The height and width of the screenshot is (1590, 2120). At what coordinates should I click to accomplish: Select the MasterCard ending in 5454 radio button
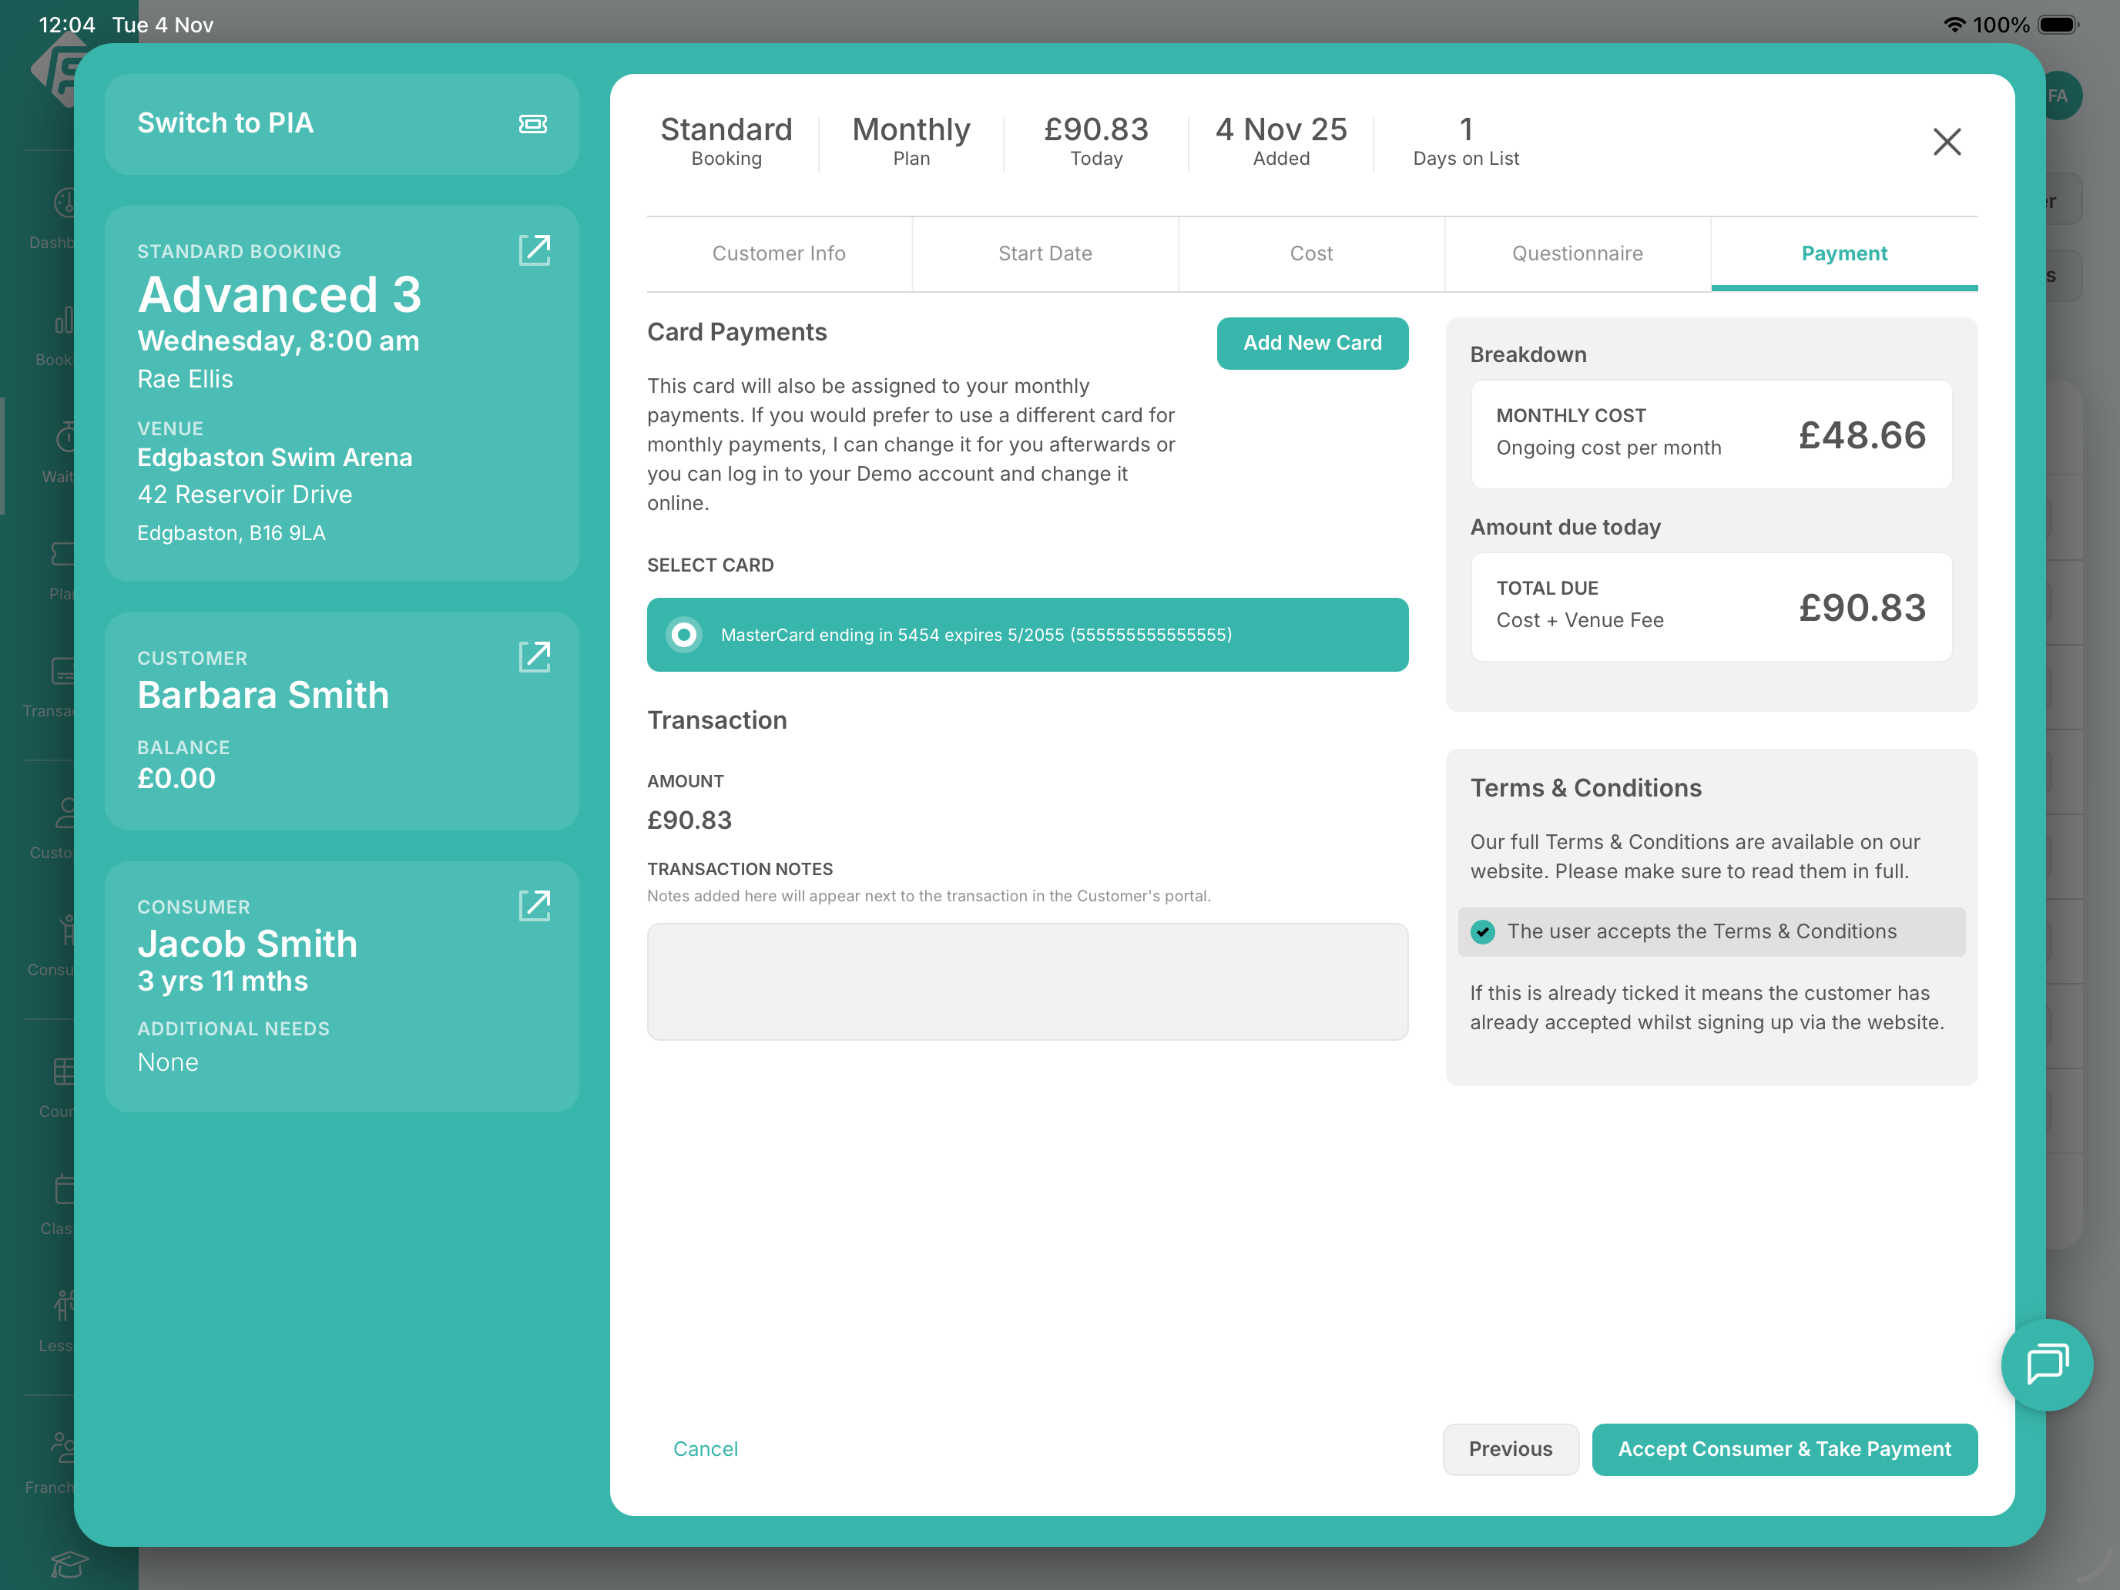click(684, 635)
